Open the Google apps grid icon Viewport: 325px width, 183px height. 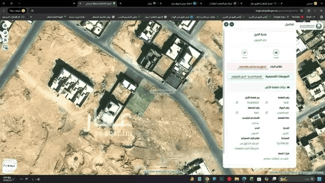click(x=321, y=17)
